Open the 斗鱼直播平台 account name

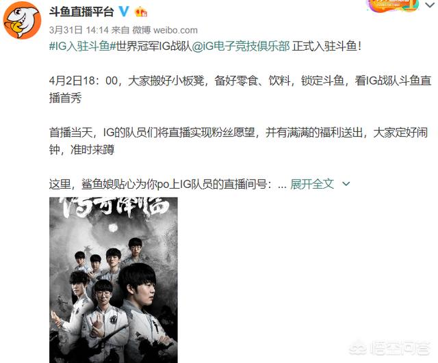click(x=81, y=12)
